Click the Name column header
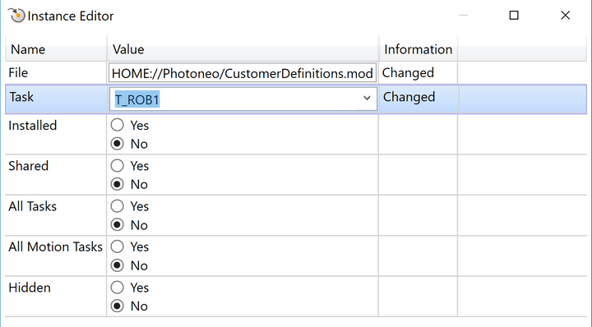This screenshot has width=592, height=327. (x=56, y=49)
